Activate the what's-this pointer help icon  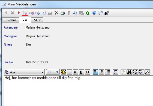[x=100, y=13]
